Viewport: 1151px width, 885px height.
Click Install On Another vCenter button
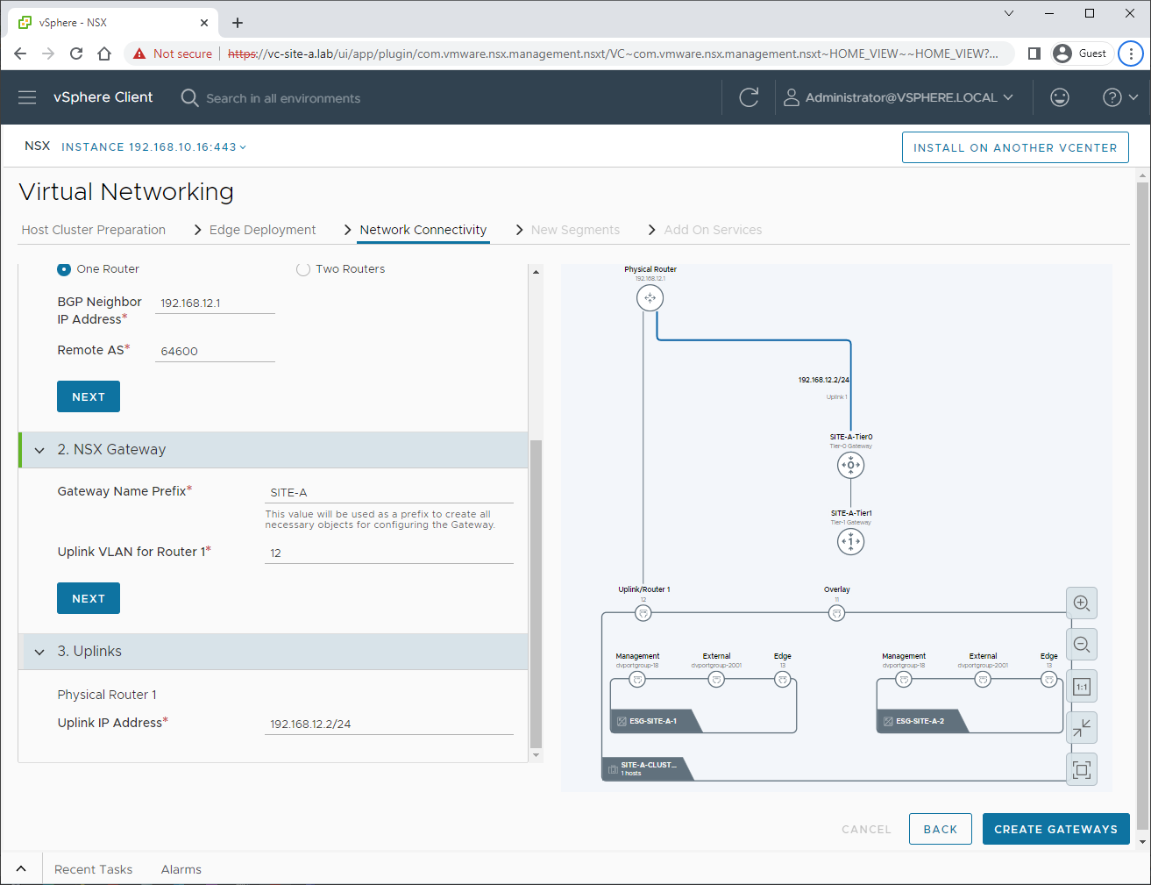coord(1015,147)
